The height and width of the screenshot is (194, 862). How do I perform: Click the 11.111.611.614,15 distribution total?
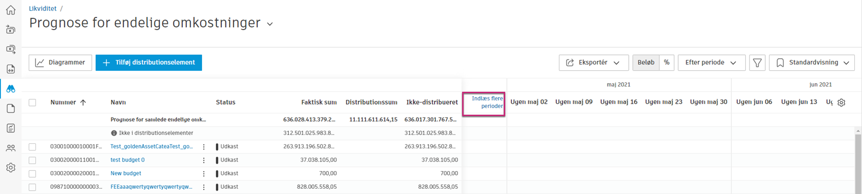point(374,120)
